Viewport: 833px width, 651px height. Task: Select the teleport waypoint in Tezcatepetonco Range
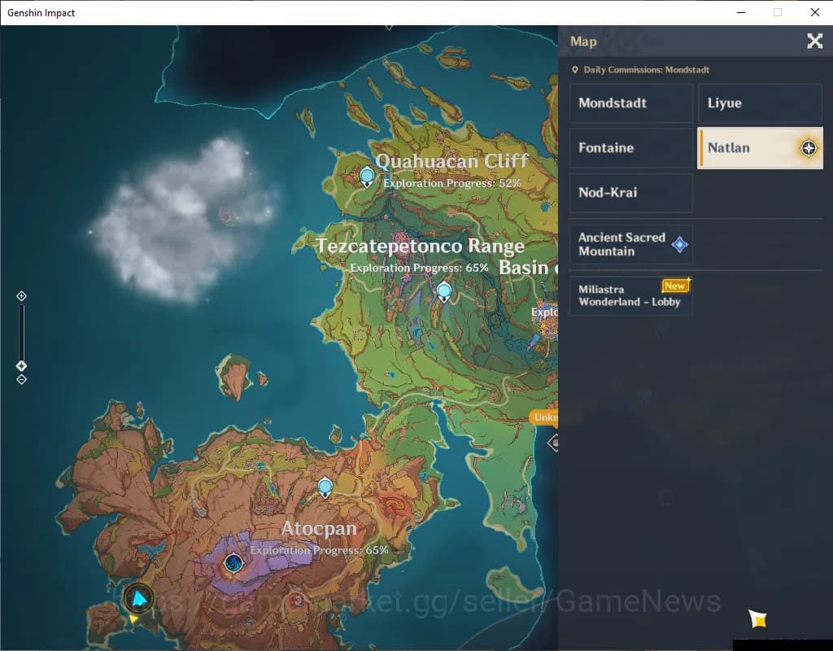click(444, 292)
